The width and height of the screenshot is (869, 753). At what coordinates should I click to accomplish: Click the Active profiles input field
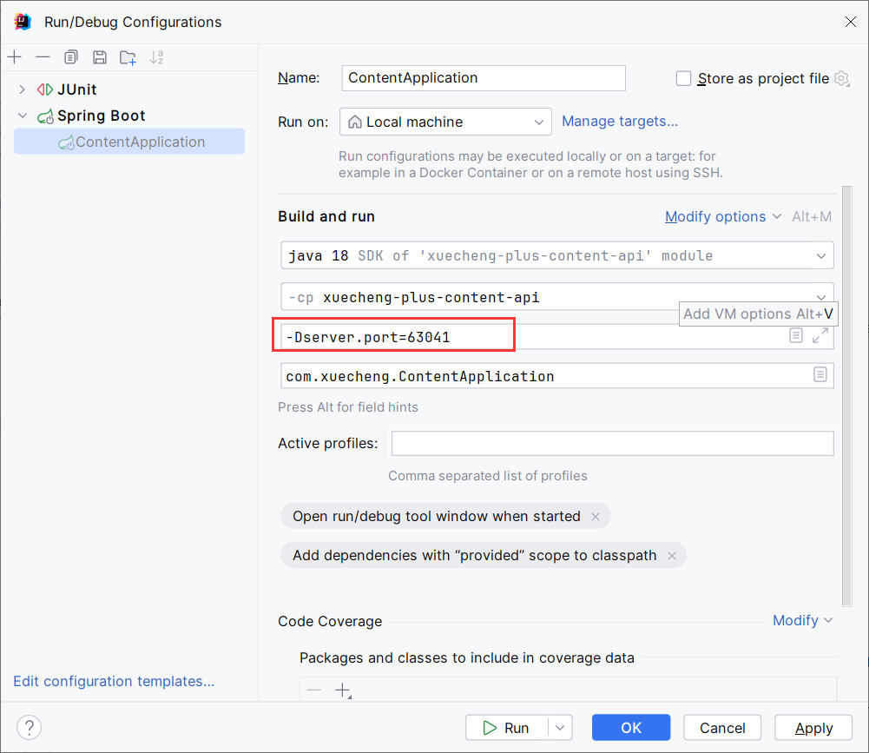click(x=612, y=444)
